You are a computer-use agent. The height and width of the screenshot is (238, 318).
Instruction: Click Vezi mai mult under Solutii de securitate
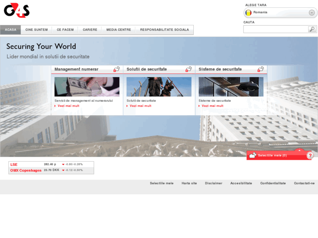[x=140, y=106]
